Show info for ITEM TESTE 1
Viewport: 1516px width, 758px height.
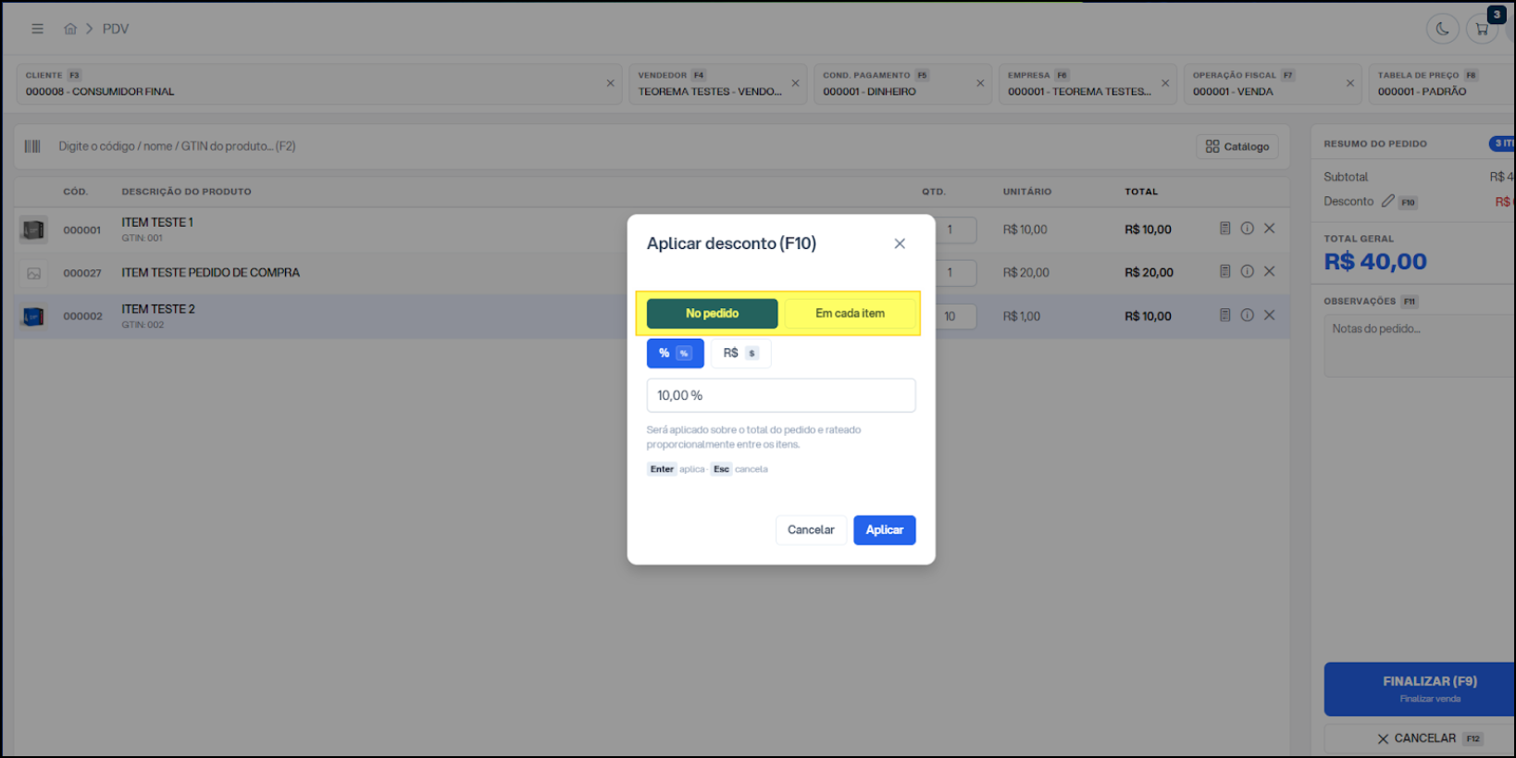pyautogui.click(x=1248, y=229)
